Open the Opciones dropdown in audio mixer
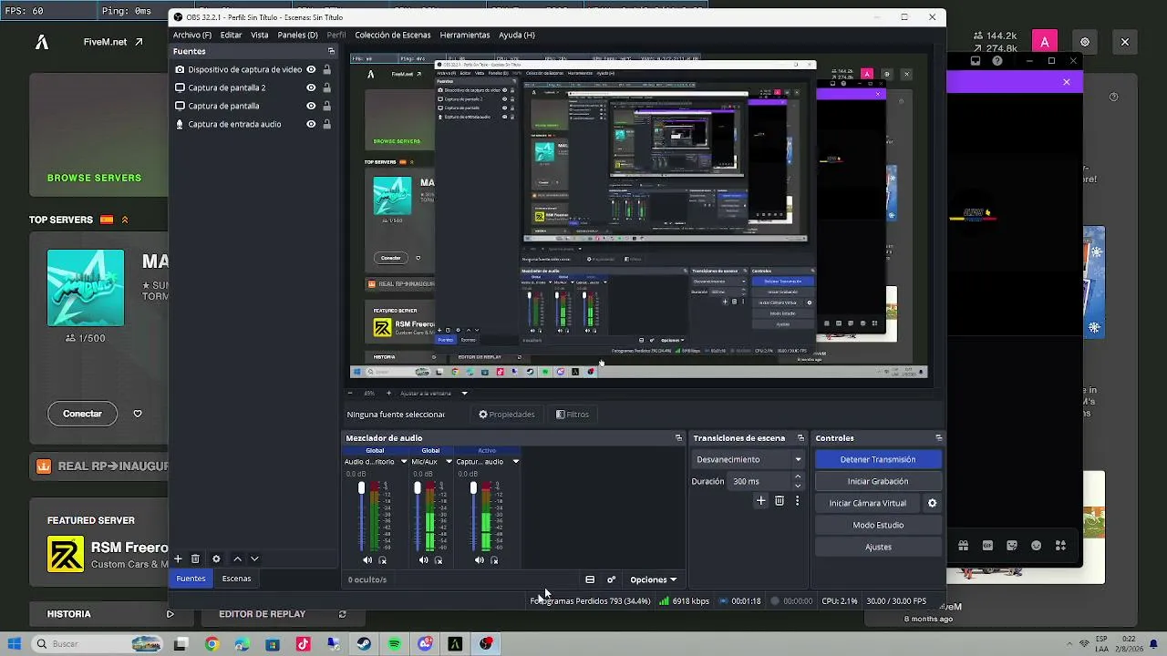 click(x=653, y=579)
